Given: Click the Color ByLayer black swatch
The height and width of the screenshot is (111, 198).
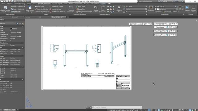Looking at the screenshot, I should pos(11,28).
